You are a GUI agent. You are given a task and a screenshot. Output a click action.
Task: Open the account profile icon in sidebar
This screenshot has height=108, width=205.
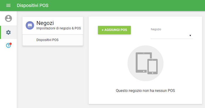pos(8,18)
